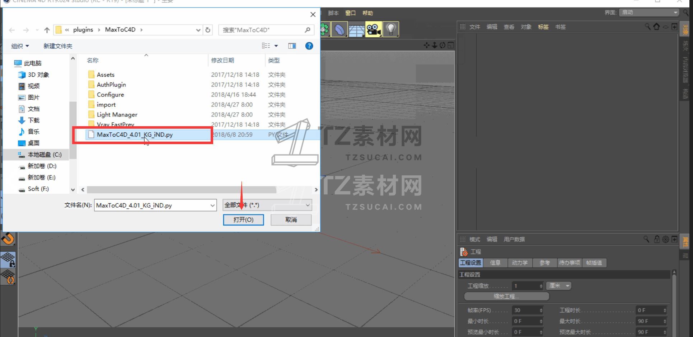
Task: Expand the address bar path dropdown
Action: point(198,30)
